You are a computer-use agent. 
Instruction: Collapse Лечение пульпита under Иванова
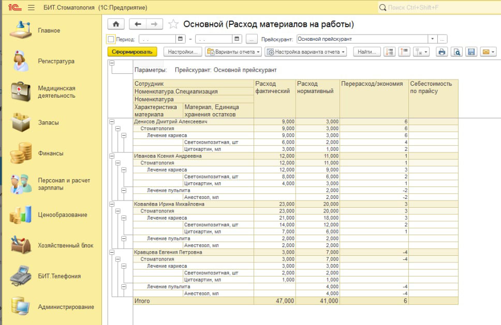click(x=124, y=191)
